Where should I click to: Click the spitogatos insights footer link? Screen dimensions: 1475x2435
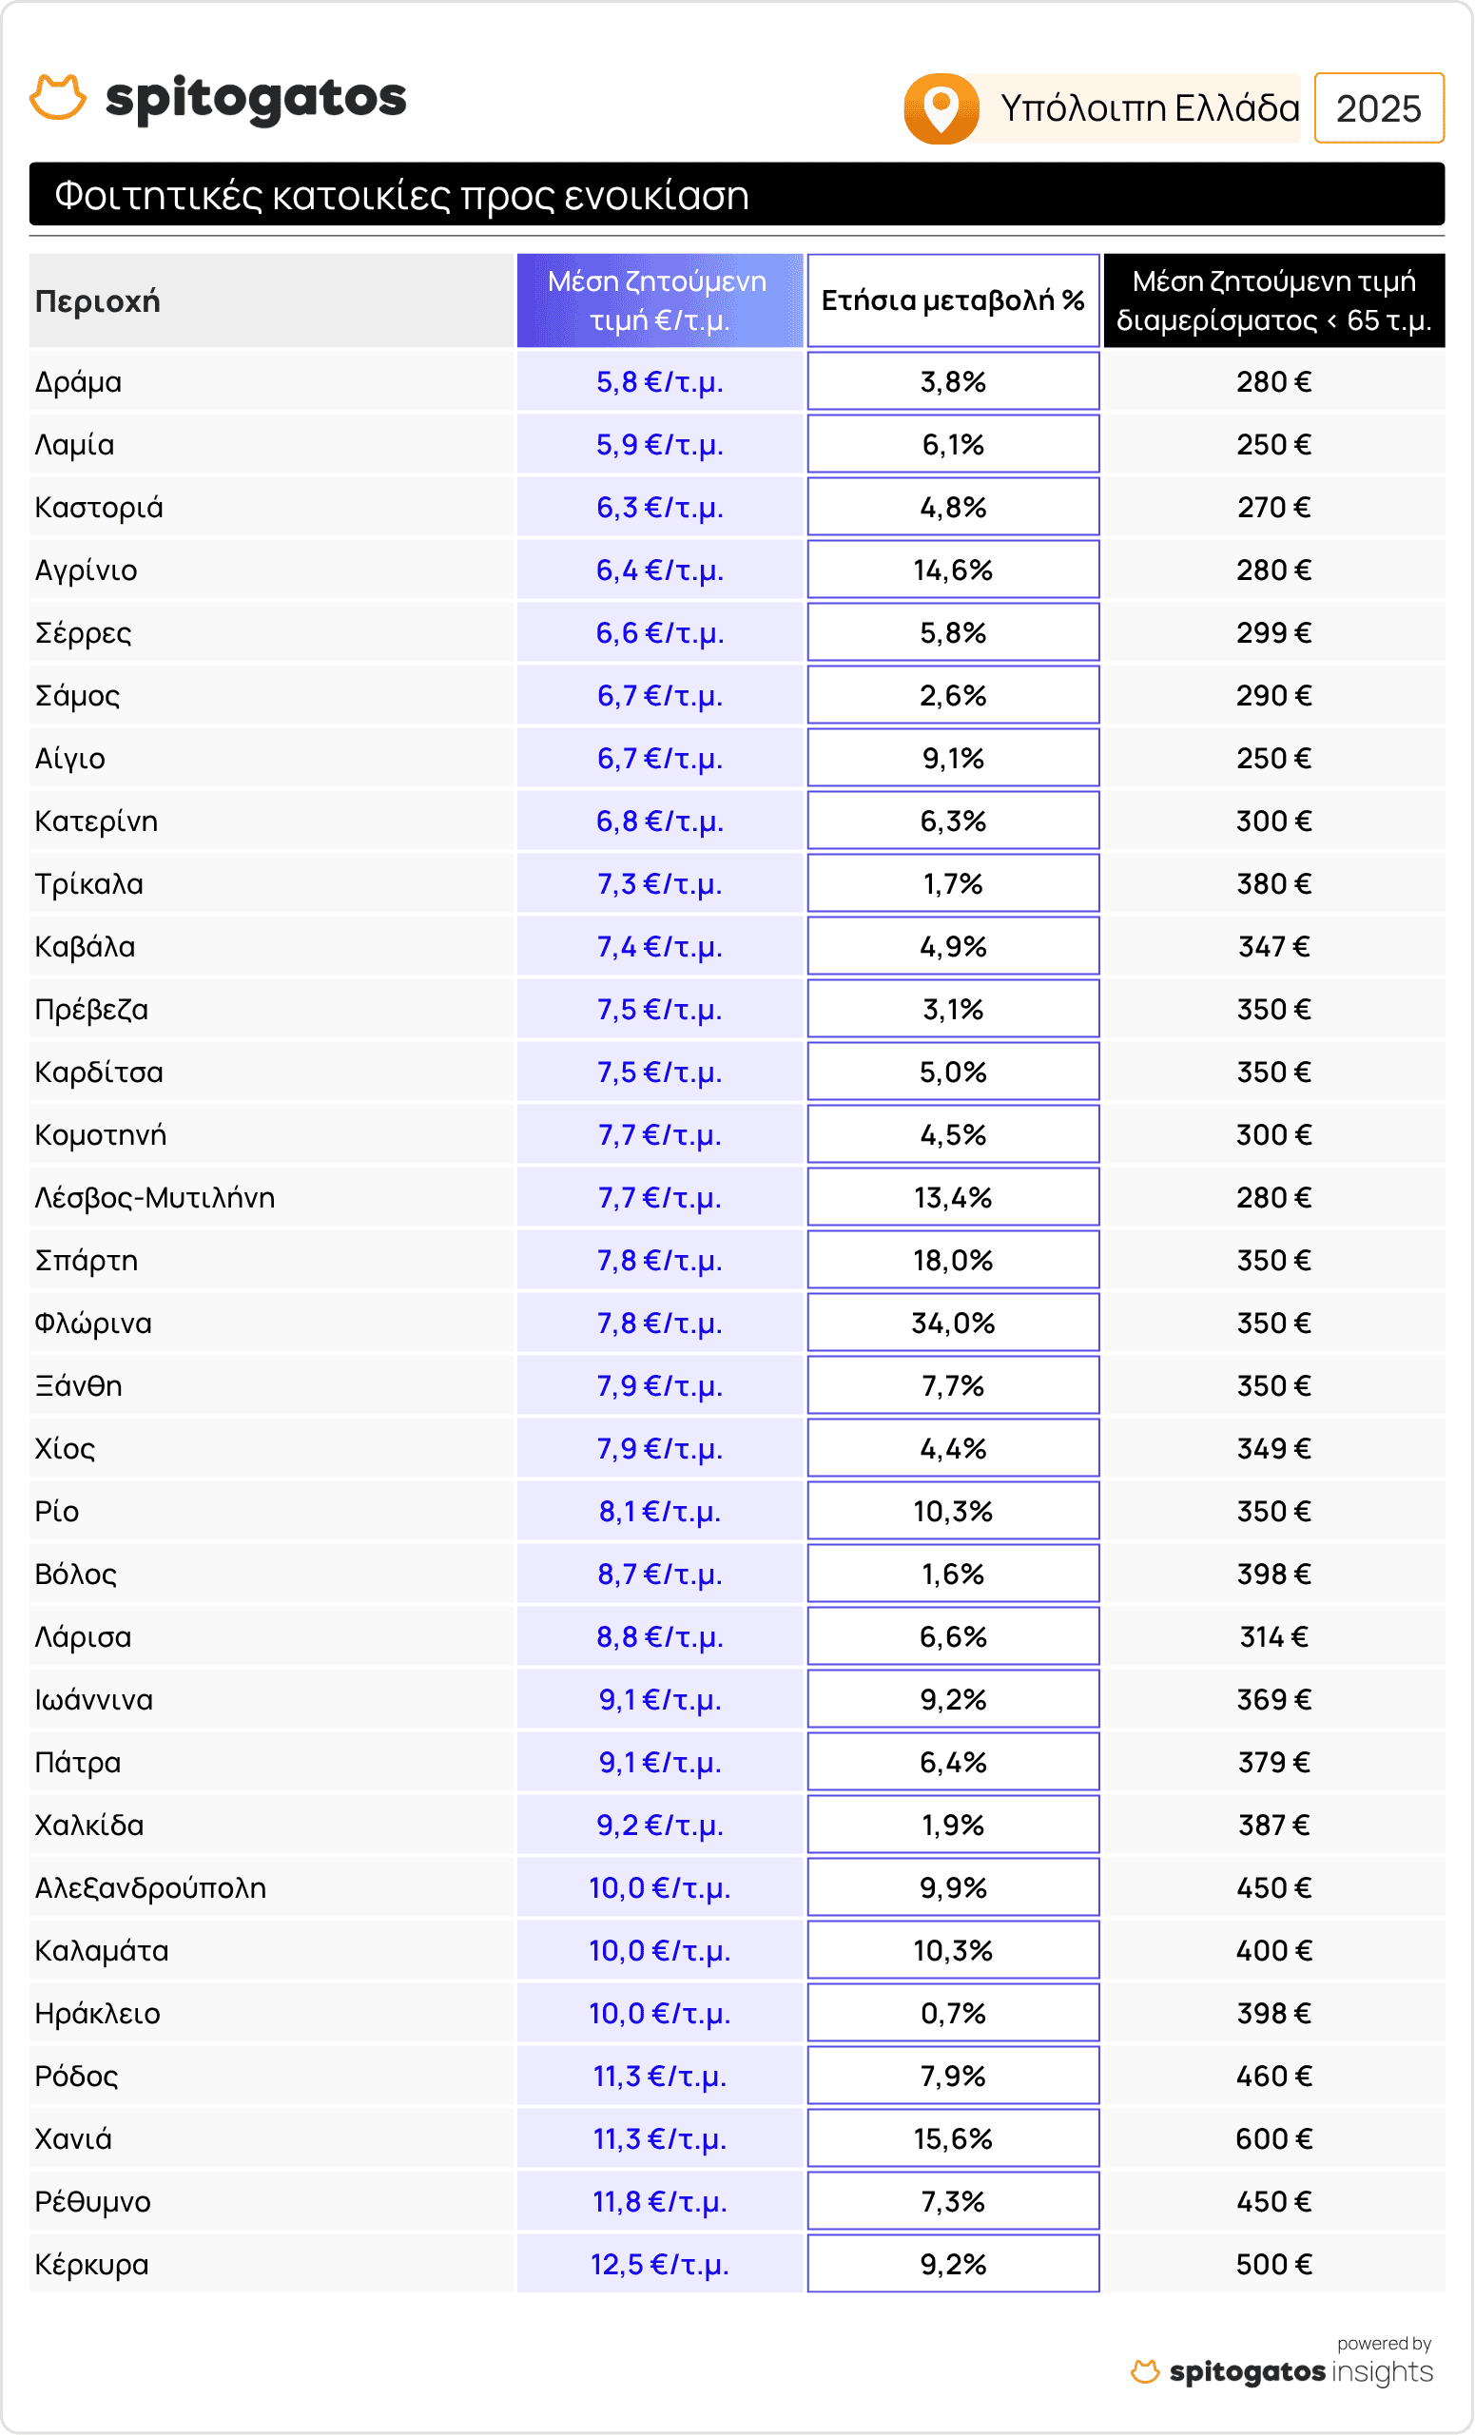[1300, 2371]
